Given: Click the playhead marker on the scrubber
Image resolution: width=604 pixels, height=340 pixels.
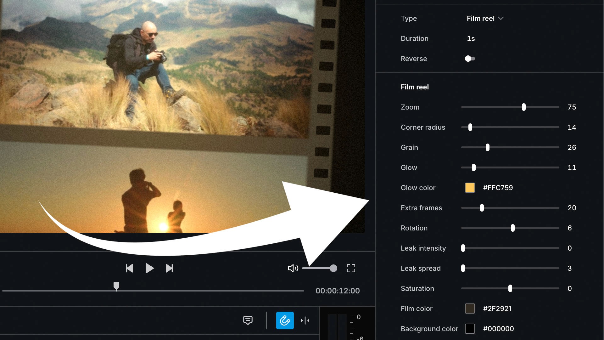Looking at the screenshot, I should click(116, 286).
